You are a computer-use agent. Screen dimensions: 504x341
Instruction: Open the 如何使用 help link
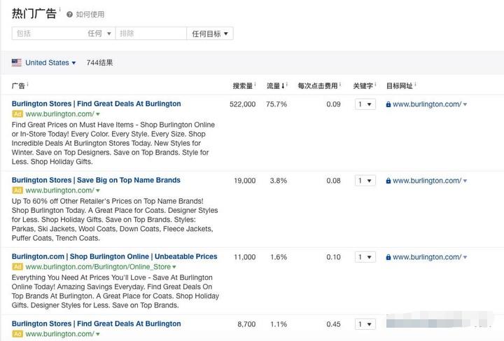[x=90, y=15]
